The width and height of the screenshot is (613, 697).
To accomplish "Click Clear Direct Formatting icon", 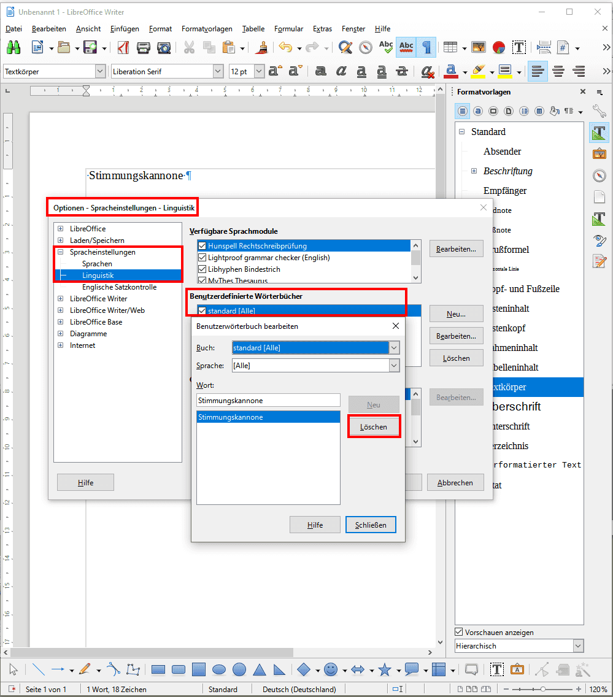I will (427, 71).
